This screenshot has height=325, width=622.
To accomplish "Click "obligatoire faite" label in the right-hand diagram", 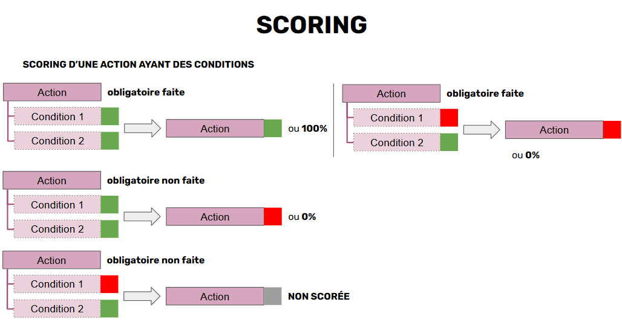I will (x=485, y=94).
